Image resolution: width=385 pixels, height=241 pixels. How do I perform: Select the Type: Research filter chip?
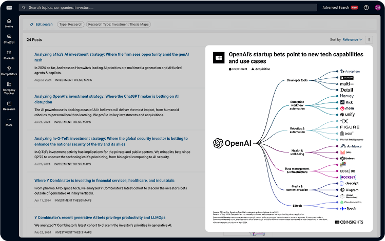[x=70, y=24]
